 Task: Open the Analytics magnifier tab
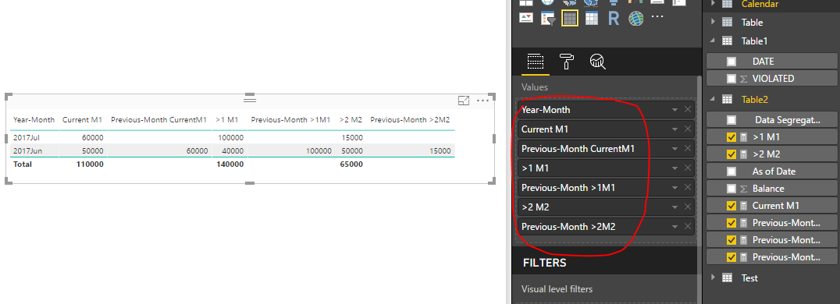tap(597, 62)
